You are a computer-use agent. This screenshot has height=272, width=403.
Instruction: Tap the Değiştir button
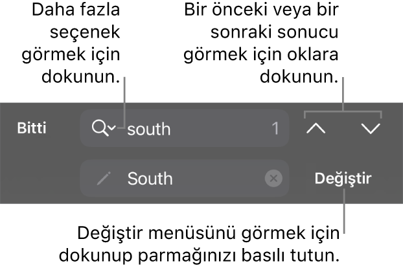tap(343, 178)
